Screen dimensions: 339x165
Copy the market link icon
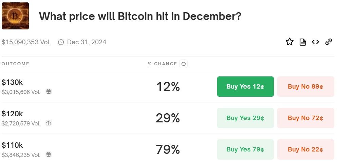pyautogui.click(x=328, y=42)
